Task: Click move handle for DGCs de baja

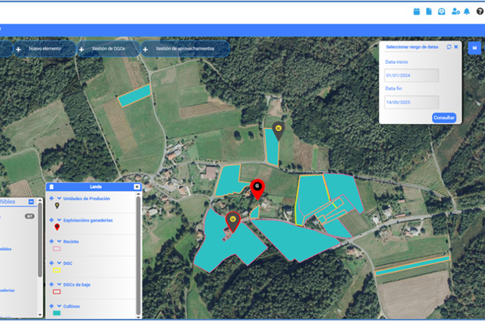Action: coord(52,284)
